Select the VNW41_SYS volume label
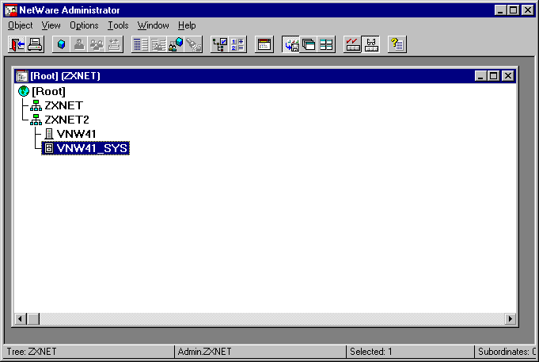 (x=92, y=148)
